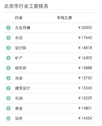Click the 行业 column header
Viewport: 102px width, 126px height.
[x=19, y=18]
